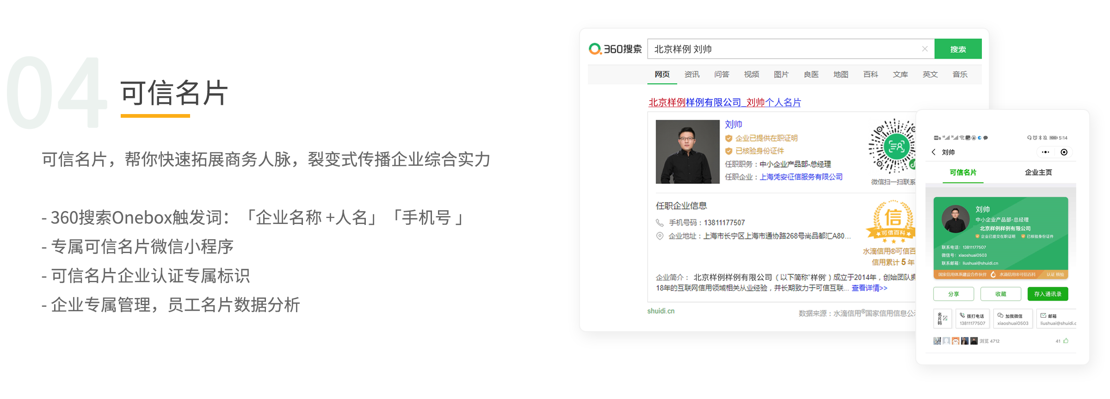The height and width of the screenshot is (399, 1110).
Task: Open the 地图 tab
Action: (840, 74)
